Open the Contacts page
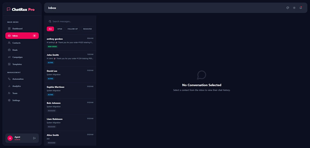 pyautogui.click(x=22, y=43)
